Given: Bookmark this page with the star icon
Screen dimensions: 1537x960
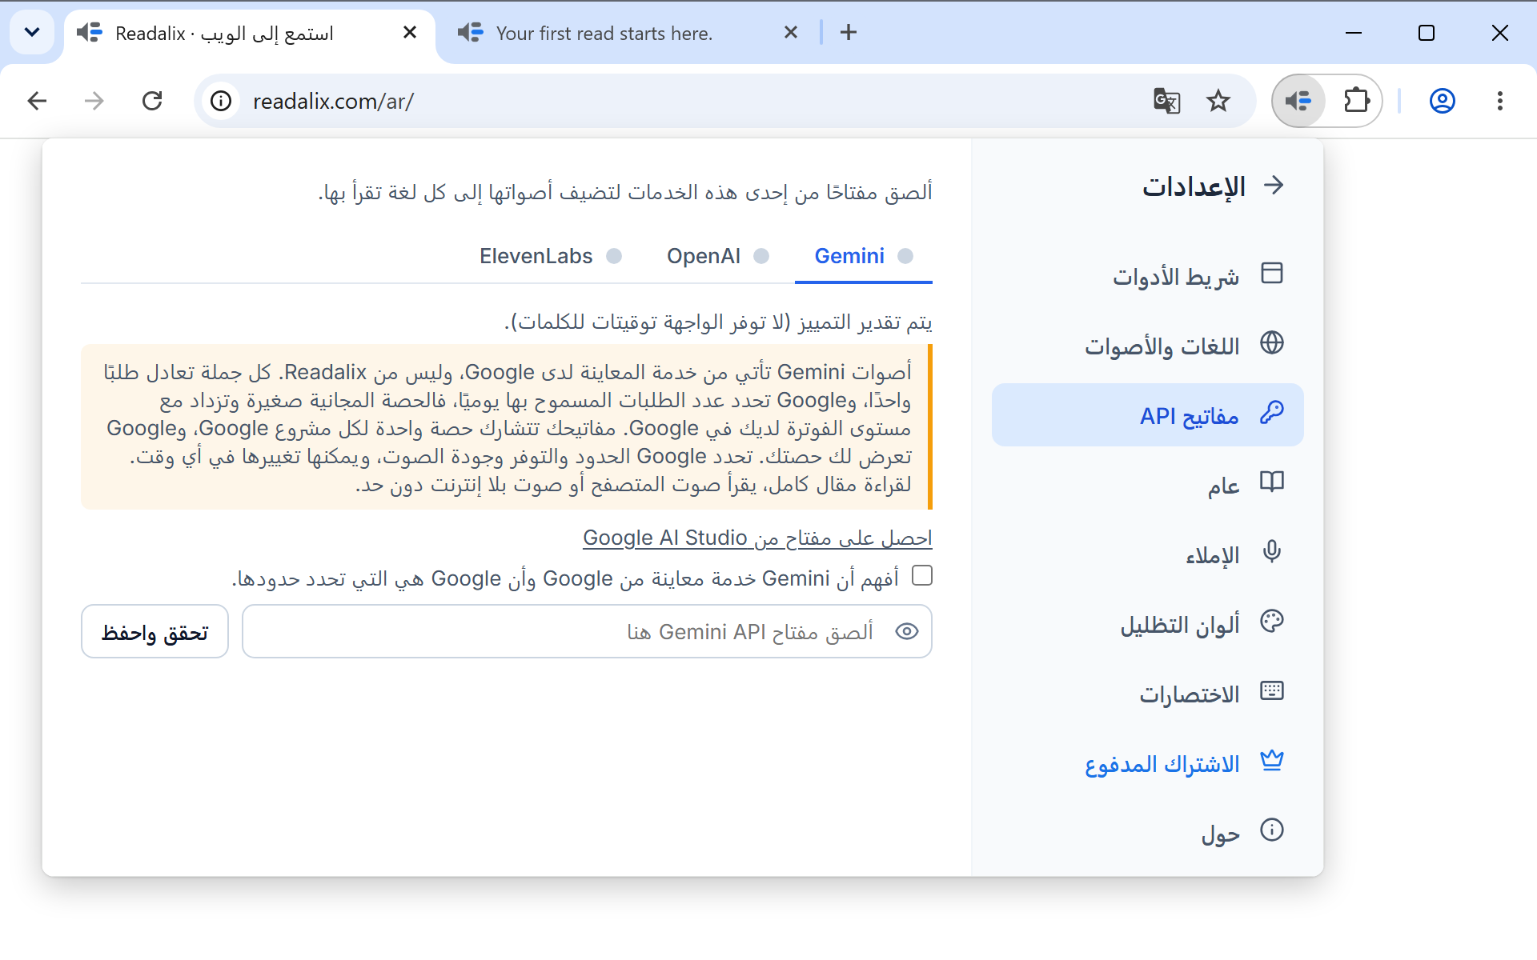Looking at the screenshot, I should tap(1218, 101).
